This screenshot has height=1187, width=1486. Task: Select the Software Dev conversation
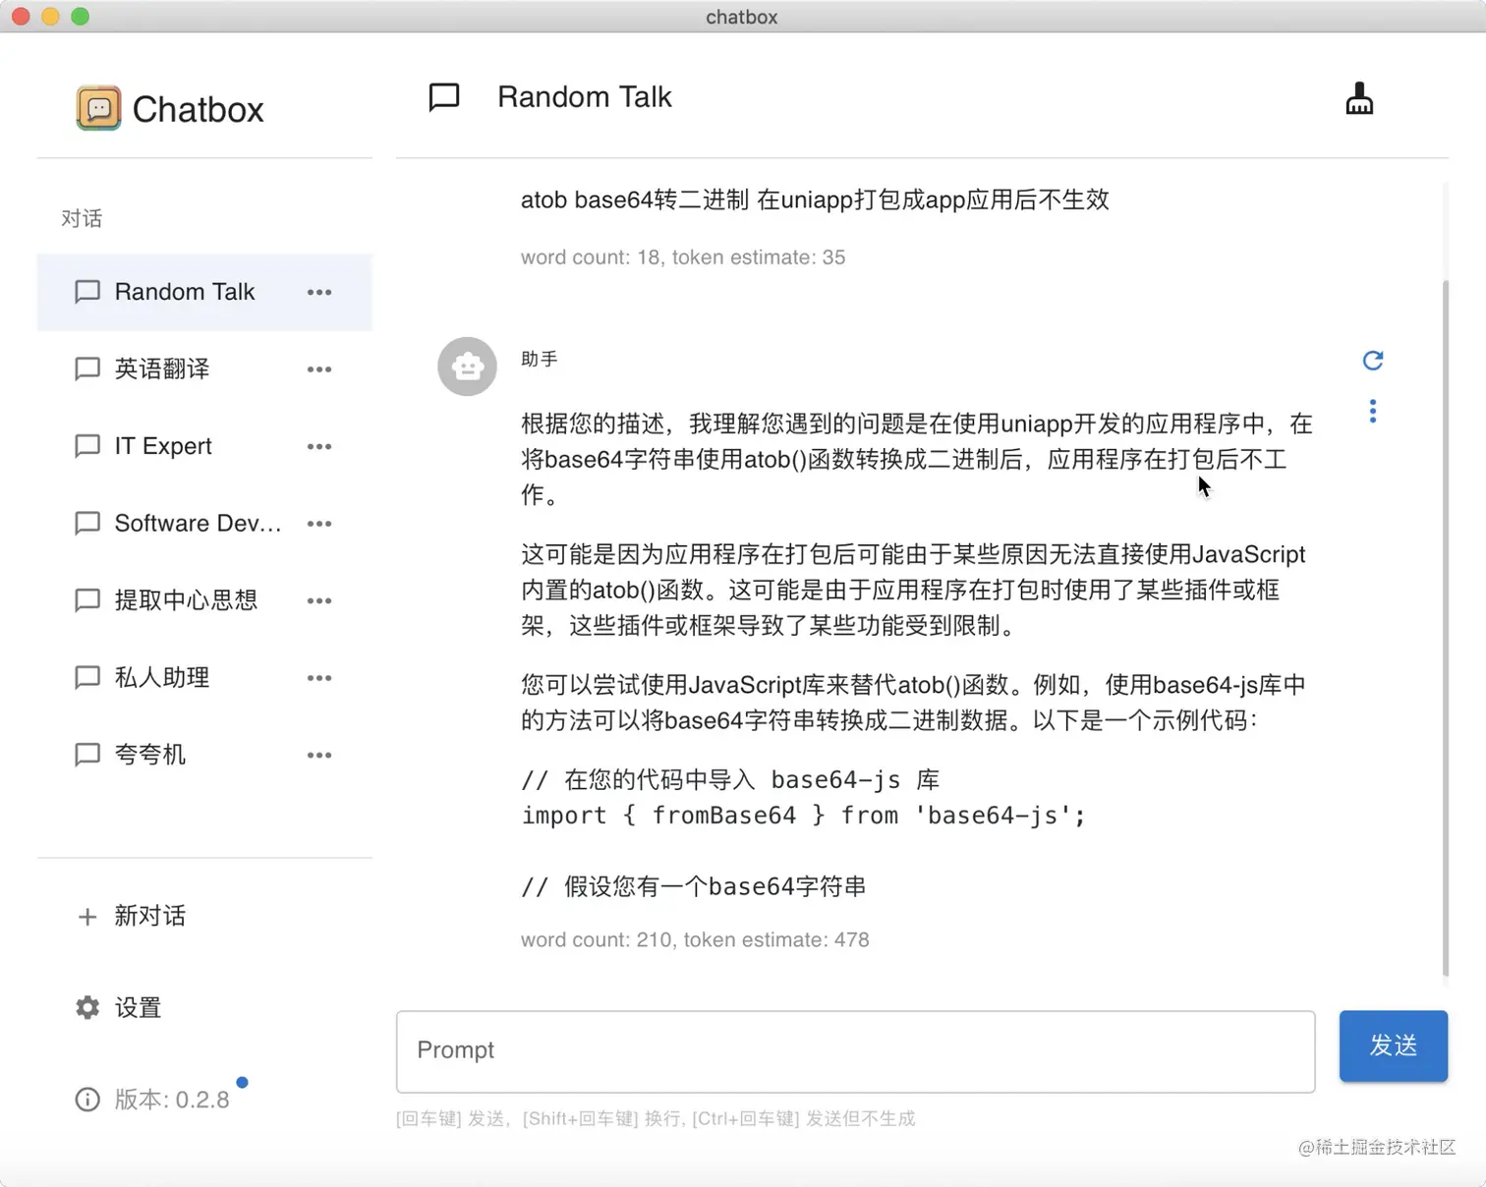(x=204, y=524)
